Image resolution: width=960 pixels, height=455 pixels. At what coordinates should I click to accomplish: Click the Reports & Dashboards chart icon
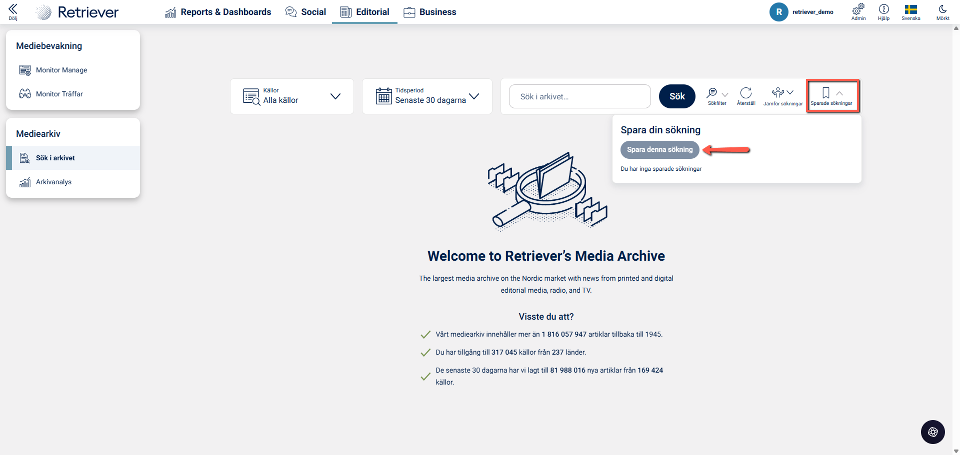pos(170,12)
